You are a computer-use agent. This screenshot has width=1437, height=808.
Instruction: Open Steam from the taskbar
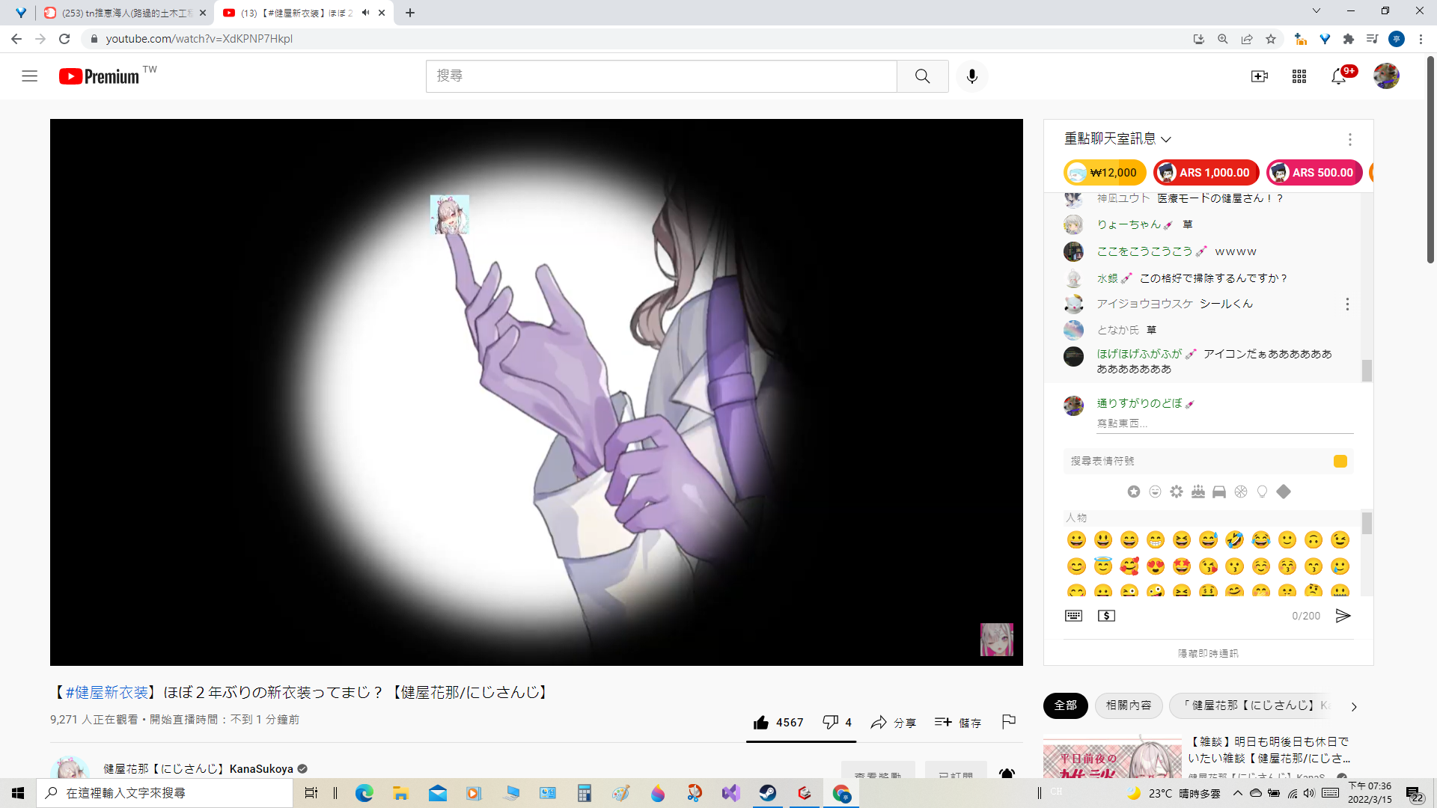click(x=768, y=793)
